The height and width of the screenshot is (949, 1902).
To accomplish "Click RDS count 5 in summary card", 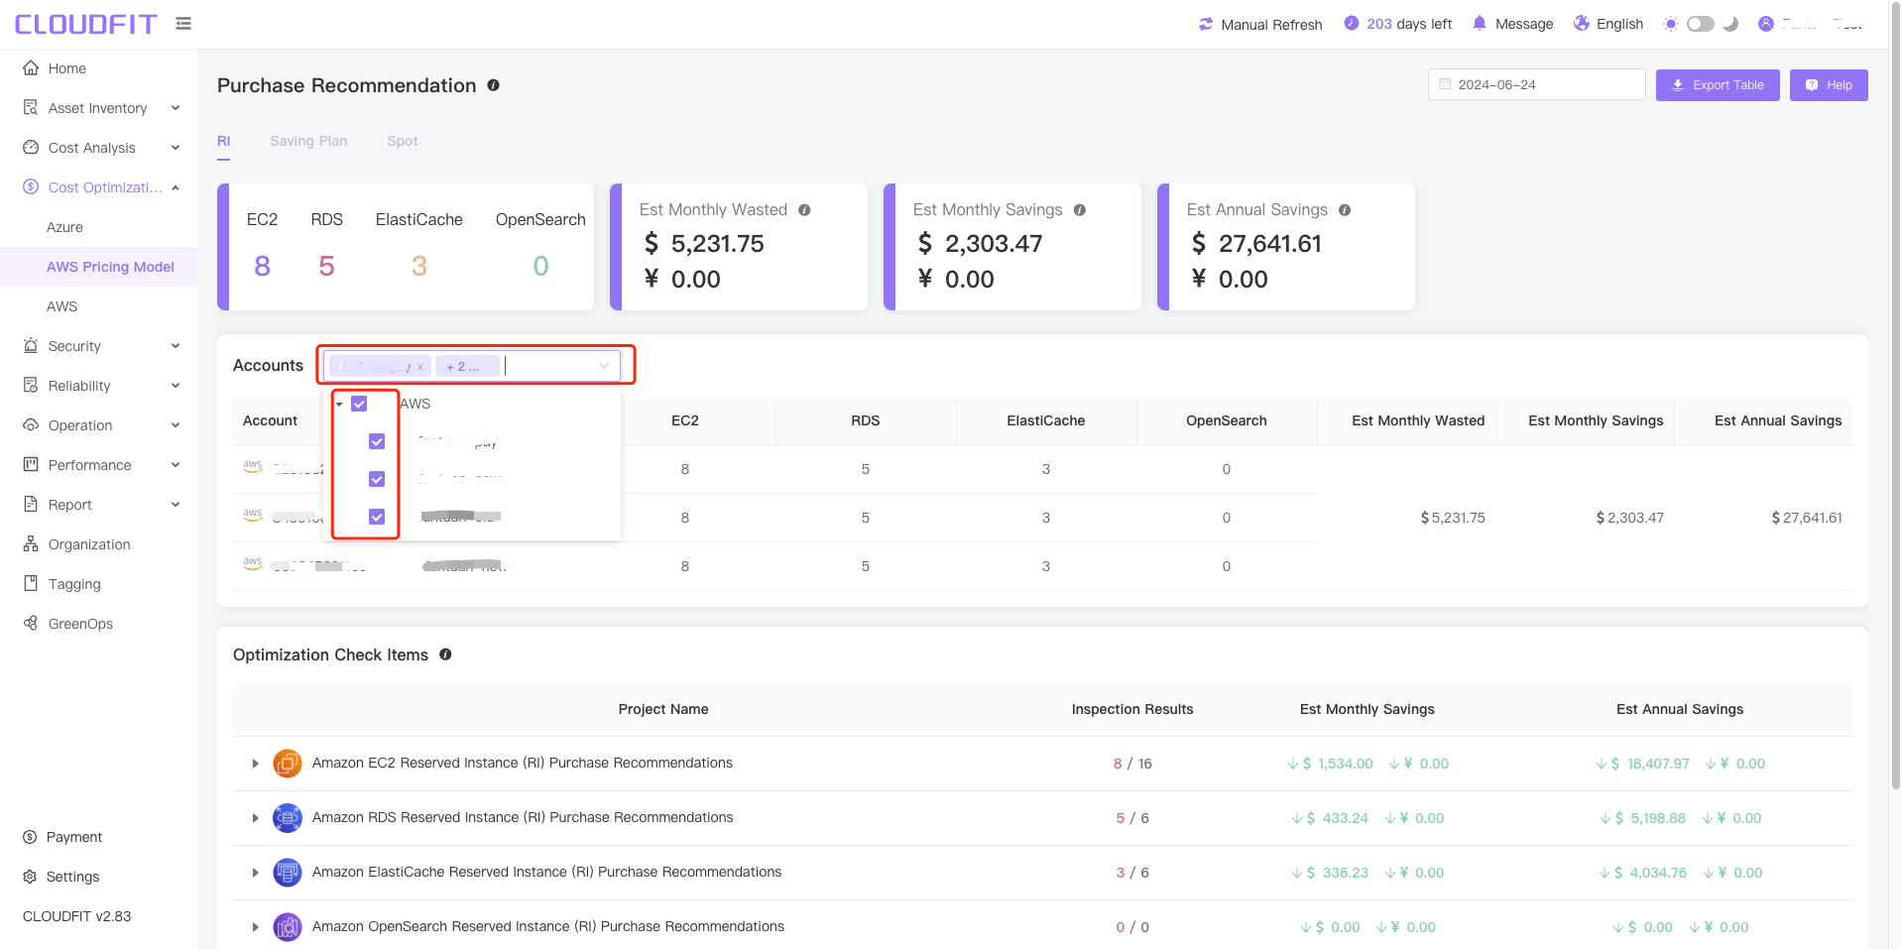I will point(326,266).
